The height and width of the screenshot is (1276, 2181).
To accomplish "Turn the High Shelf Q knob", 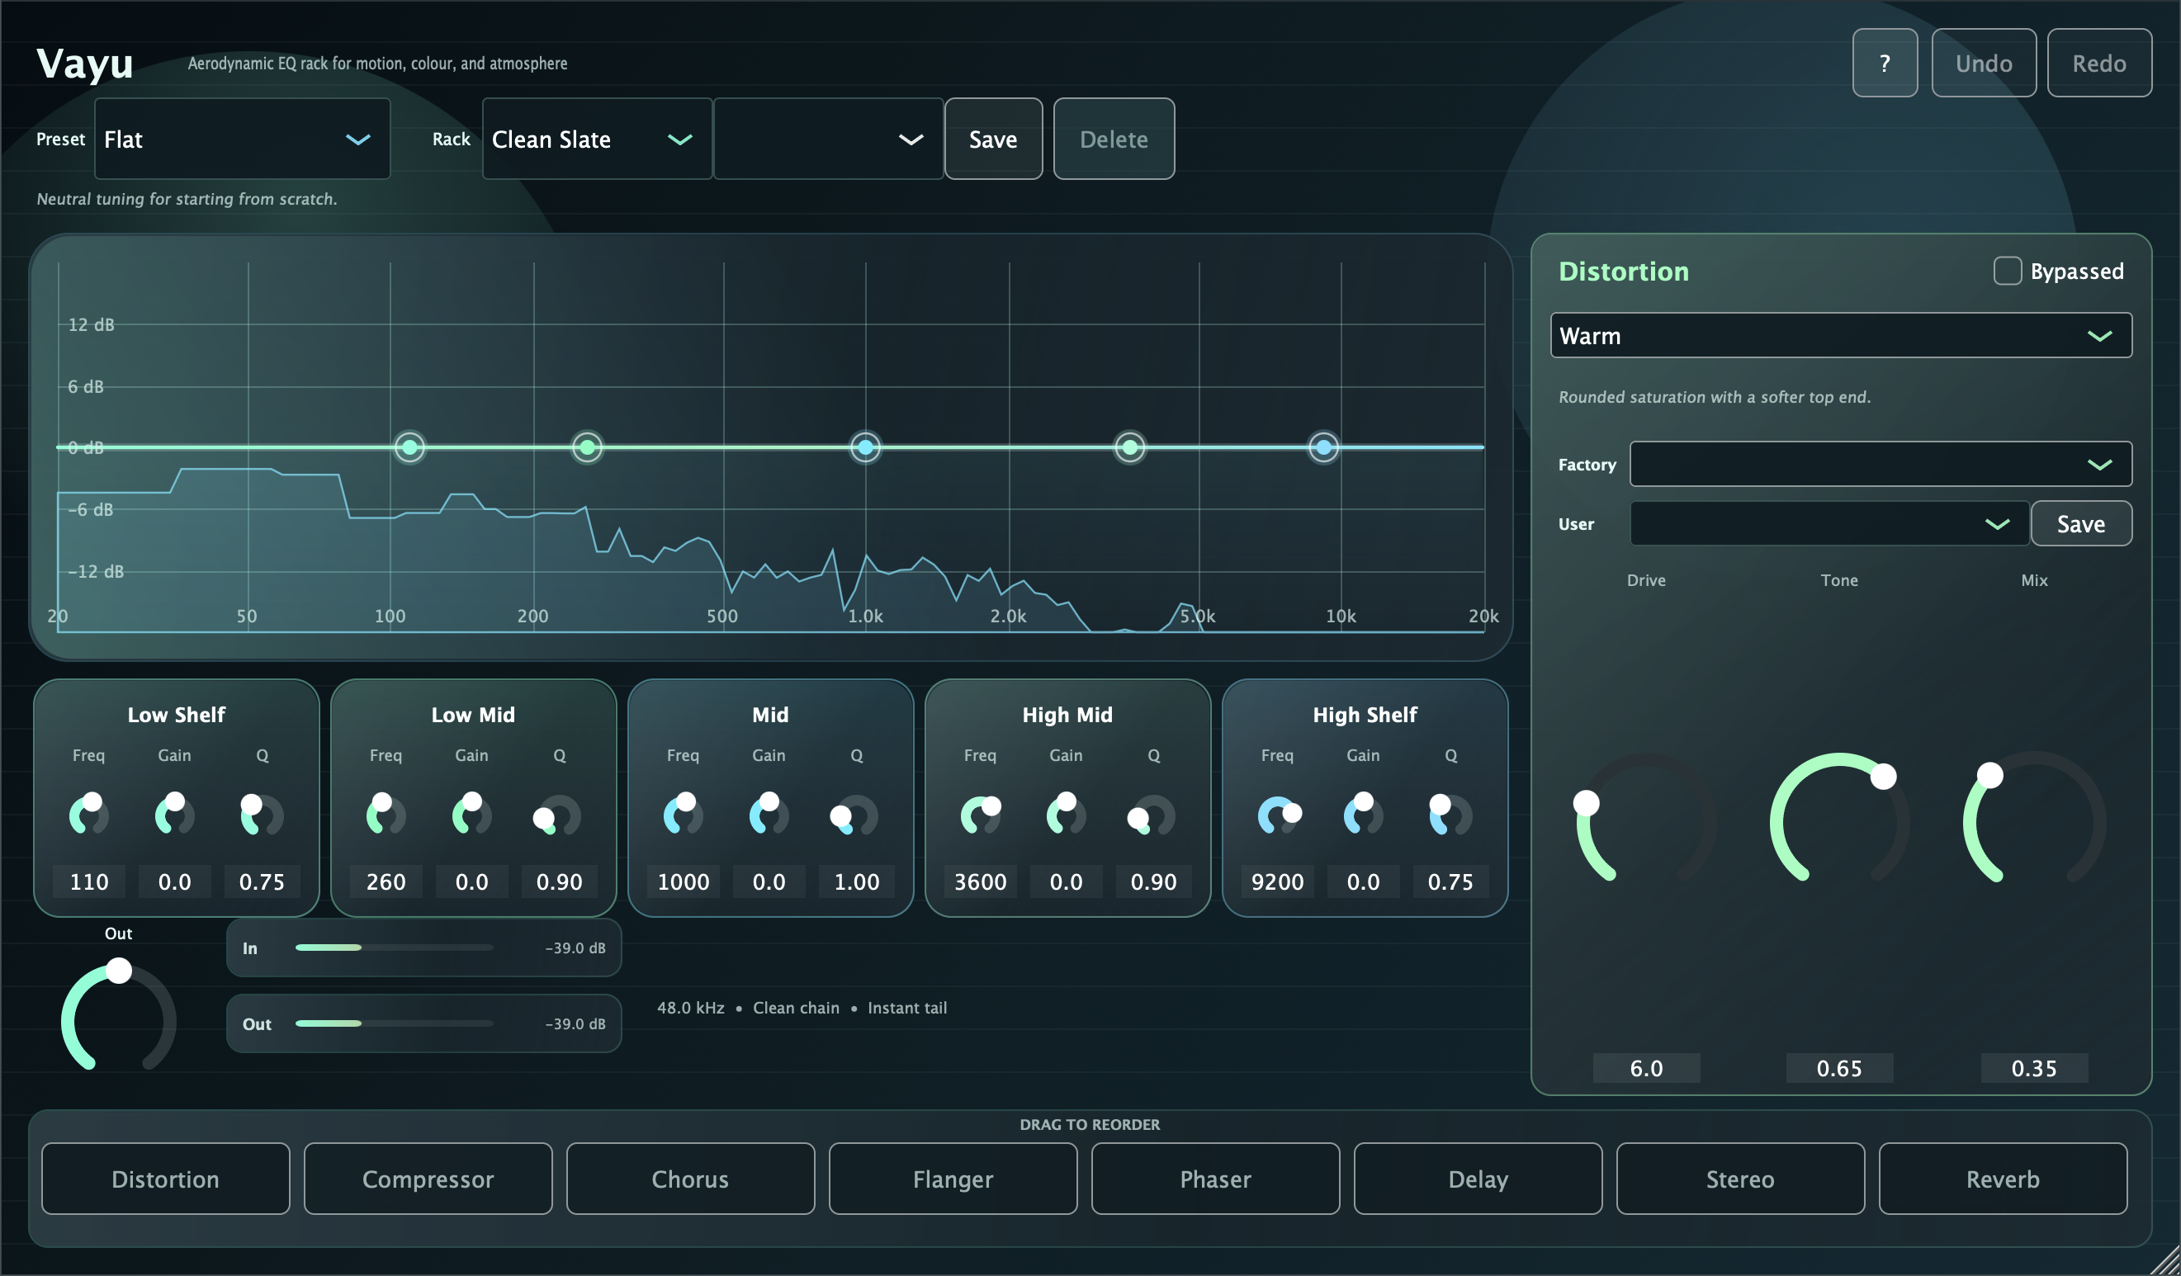I will [x=1450, y=814].
